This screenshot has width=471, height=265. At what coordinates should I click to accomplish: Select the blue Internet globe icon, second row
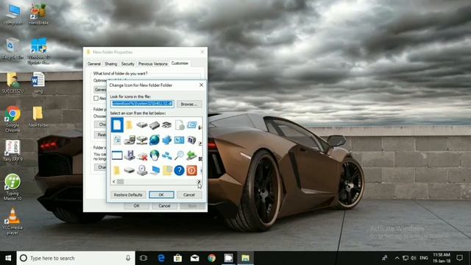[155, 140]
